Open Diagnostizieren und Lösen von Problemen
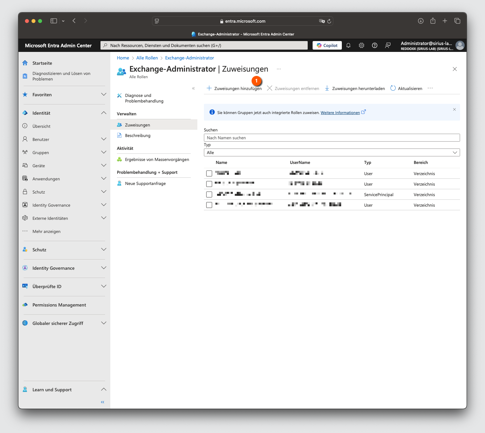 [x=61, y=76]
